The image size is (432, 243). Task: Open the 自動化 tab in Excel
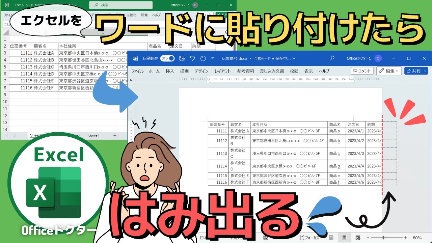pyautogui.click(x=131, y=15)
